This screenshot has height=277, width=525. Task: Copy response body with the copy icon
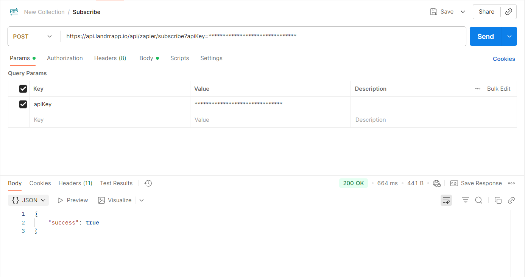coord(498,200)
